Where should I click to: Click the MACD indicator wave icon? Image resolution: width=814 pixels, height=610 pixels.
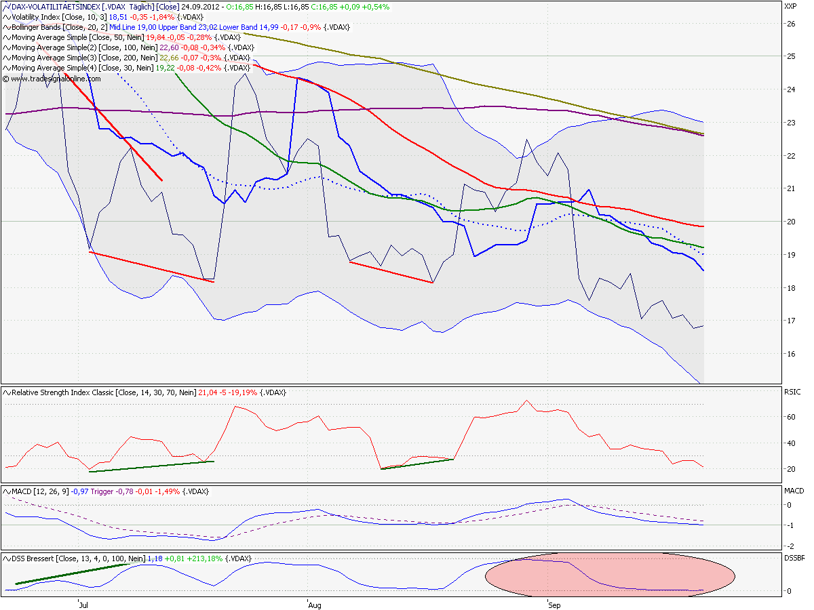[x=7, y=493]
